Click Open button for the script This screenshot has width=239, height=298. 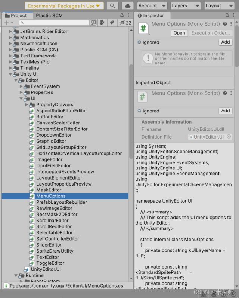(179, 33)
